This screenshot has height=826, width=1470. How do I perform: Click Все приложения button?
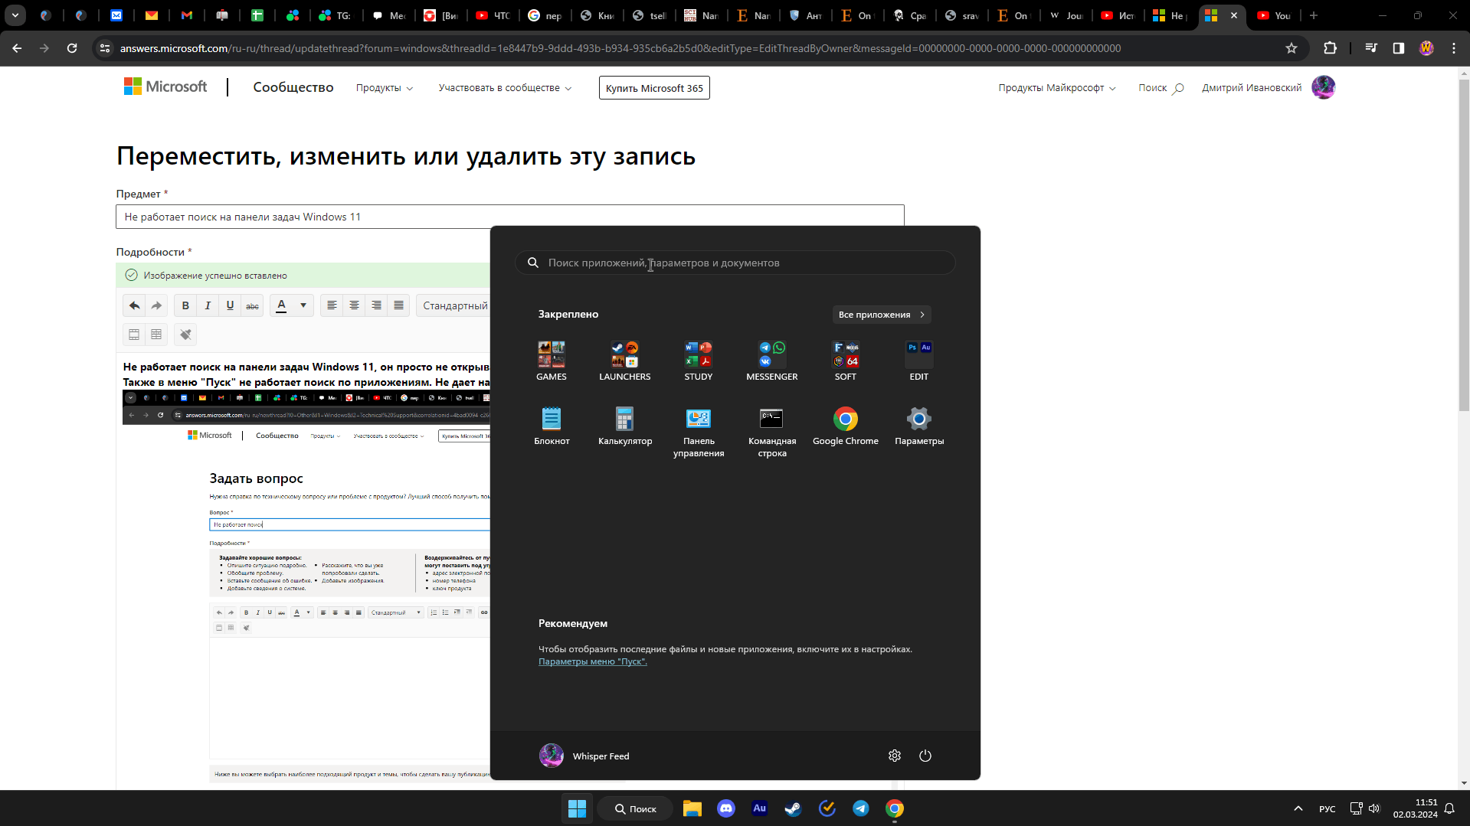[x=881, y=315]
